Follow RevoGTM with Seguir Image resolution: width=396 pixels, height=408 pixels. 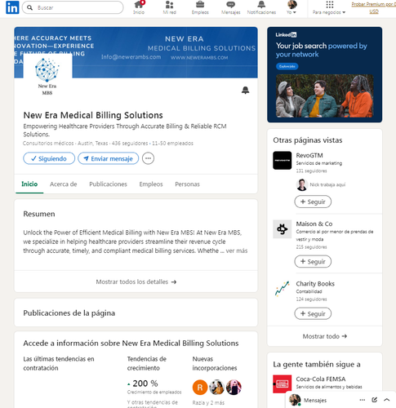[x=313, y=202]
